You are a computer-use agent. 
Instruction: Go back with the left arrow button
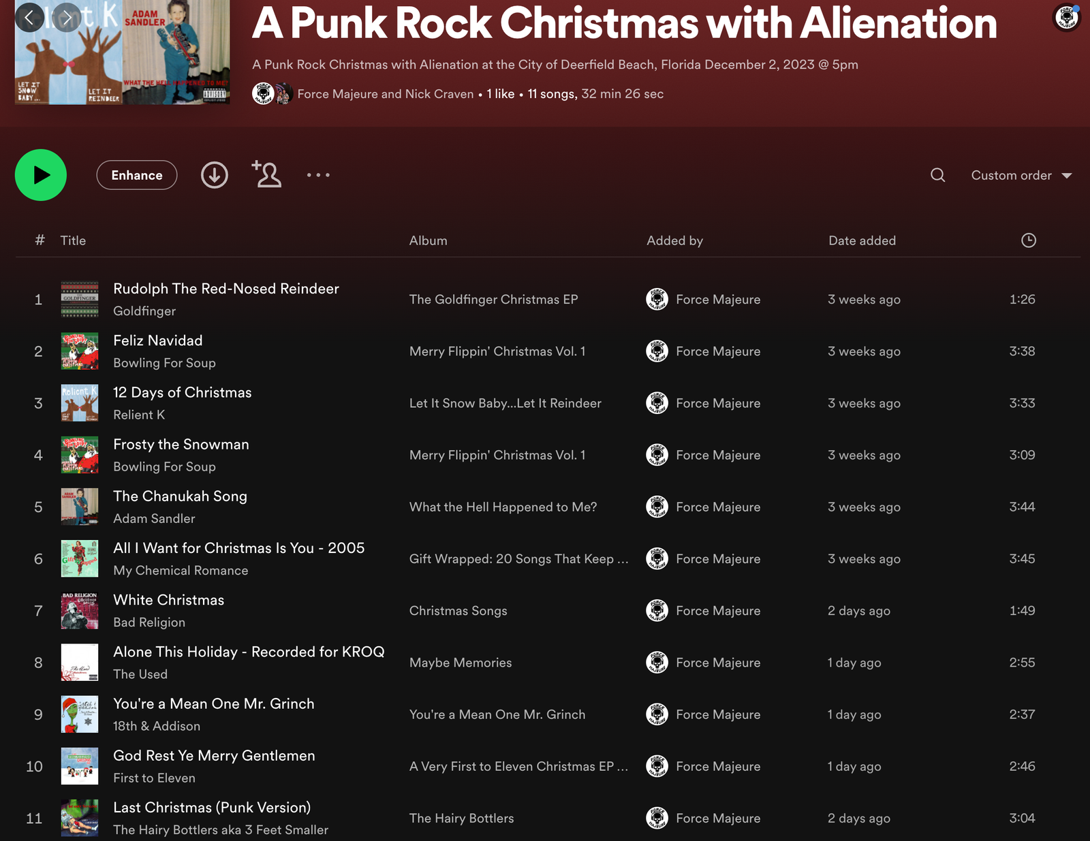pyautogui.click(x=29, y=18)
